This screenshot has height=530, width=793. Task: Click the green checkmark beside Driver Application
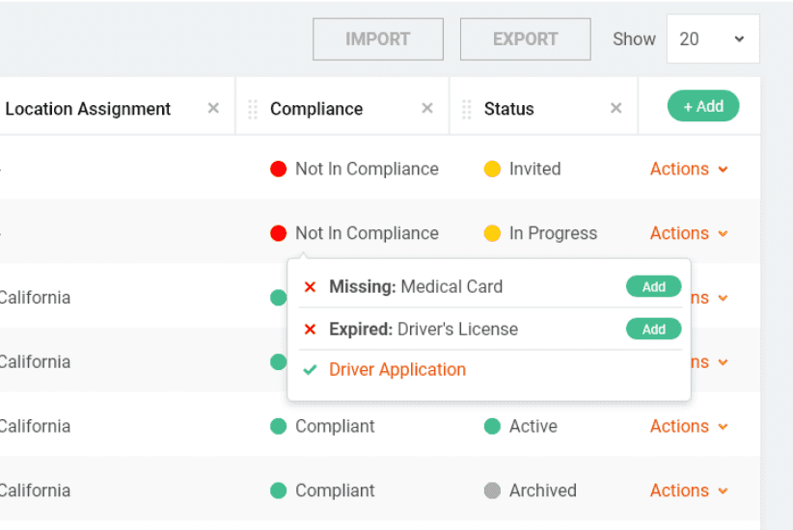tap(310, 370)
